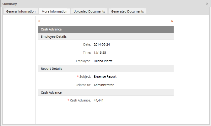Click the Administrator related-to value
211x126 pixels.
pos(104,85)
